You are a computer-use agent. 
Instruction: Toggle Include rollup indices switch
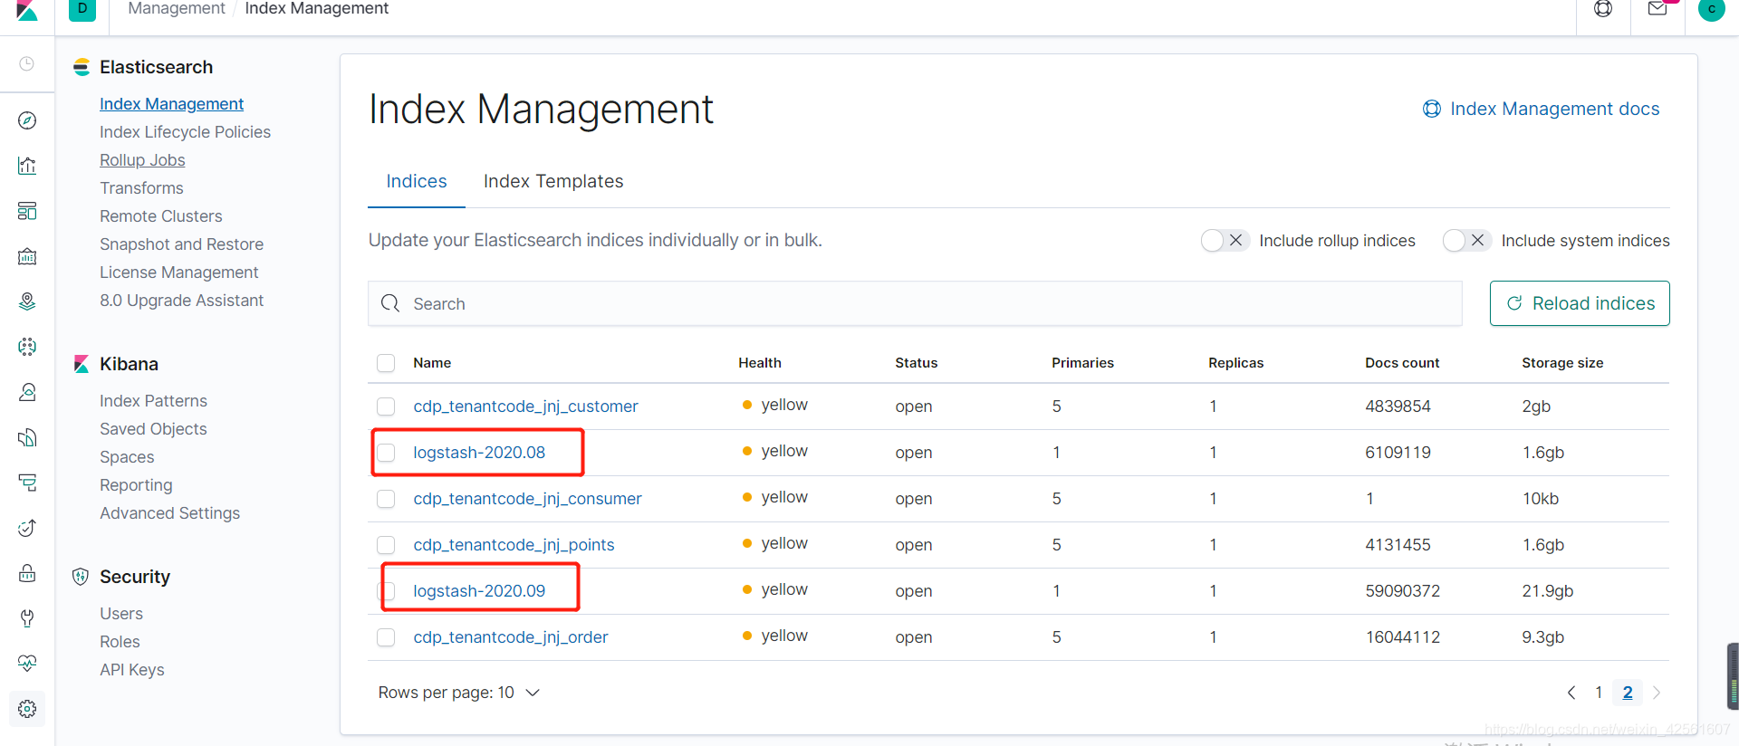coord(1225,240)
